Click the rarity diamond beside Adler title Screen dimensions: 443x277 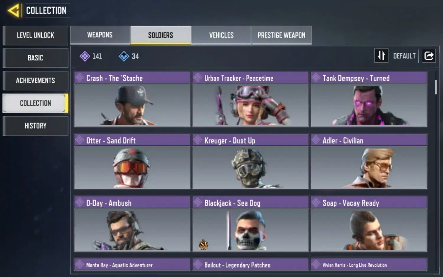(x=316, y=140)
